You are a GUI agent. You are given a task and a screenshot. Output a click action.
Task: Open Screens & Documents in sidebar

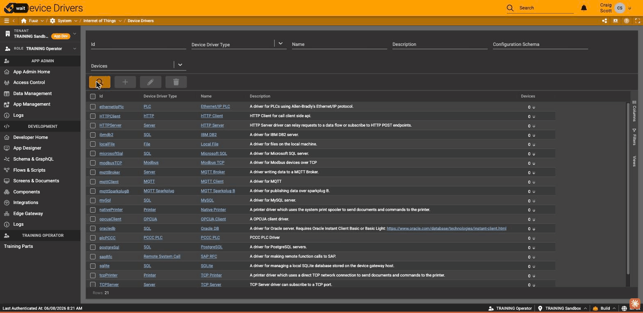(x=36, y=181)
